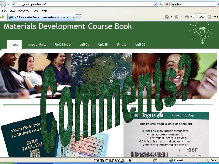Screen dimensions: 219x164
Task: Click the RSS feeds icon
Action: pos(177,17)
